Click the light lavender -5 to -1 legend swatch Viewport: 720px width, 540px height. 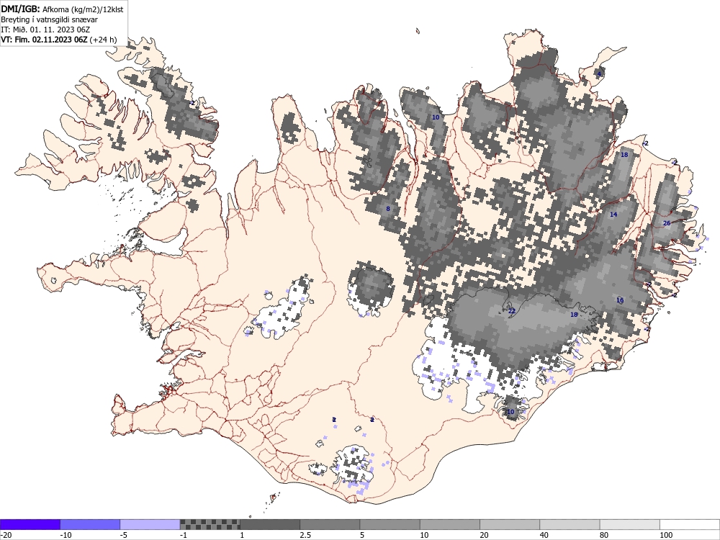[x=150, y=524]
